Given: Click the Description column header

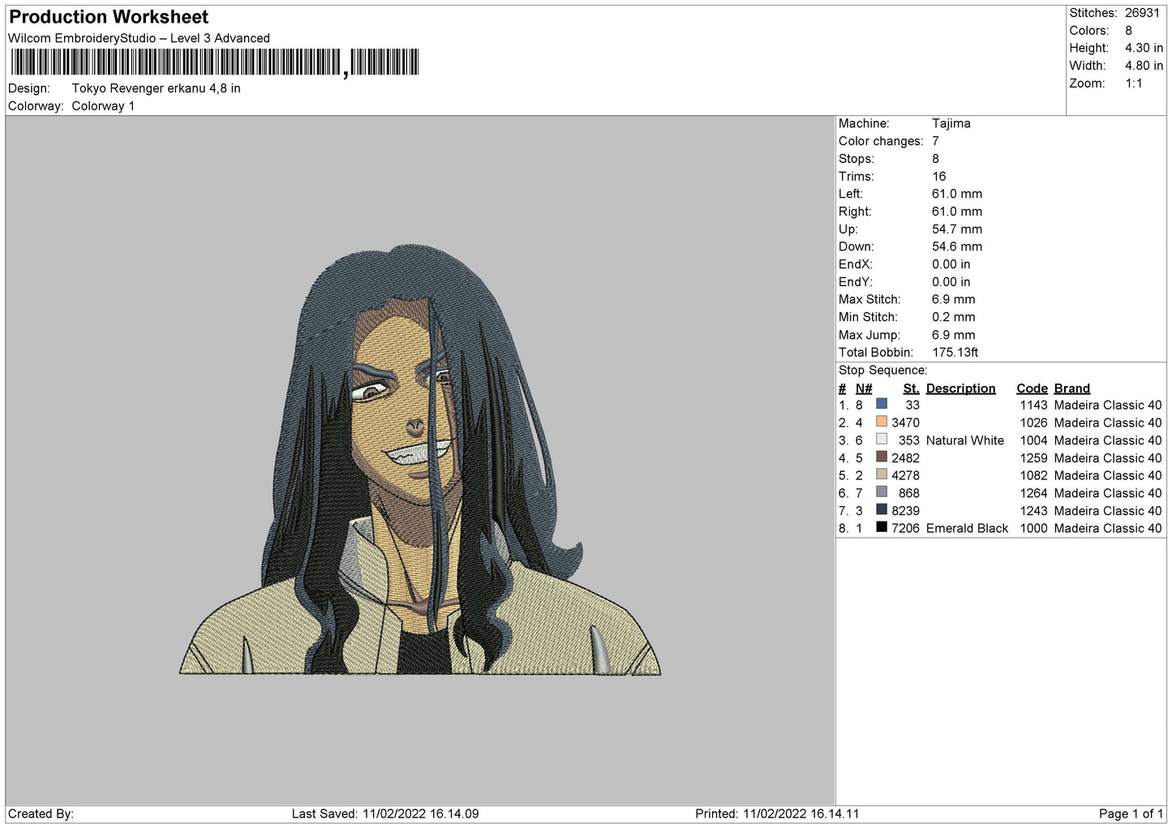Looking at the screenshot, I should (960, 388).
